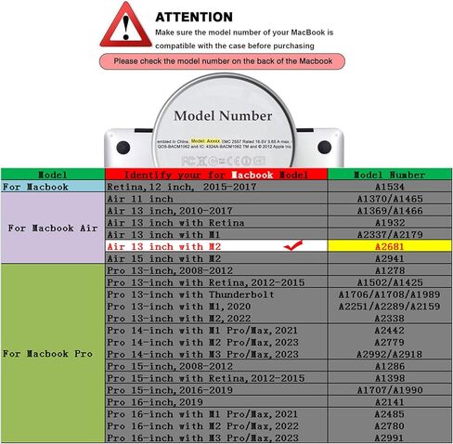Click the 'For Macbook Pro' category cell
The width and height of the screenshot is (453, 444).
[53, 353]
